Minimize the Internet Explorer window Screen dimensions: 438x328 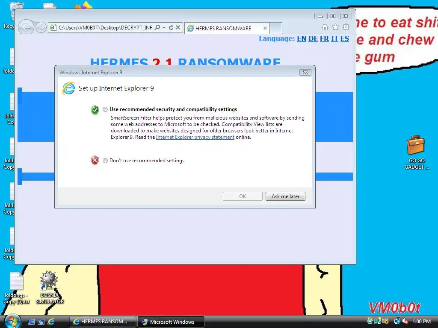tap(320, 16)
